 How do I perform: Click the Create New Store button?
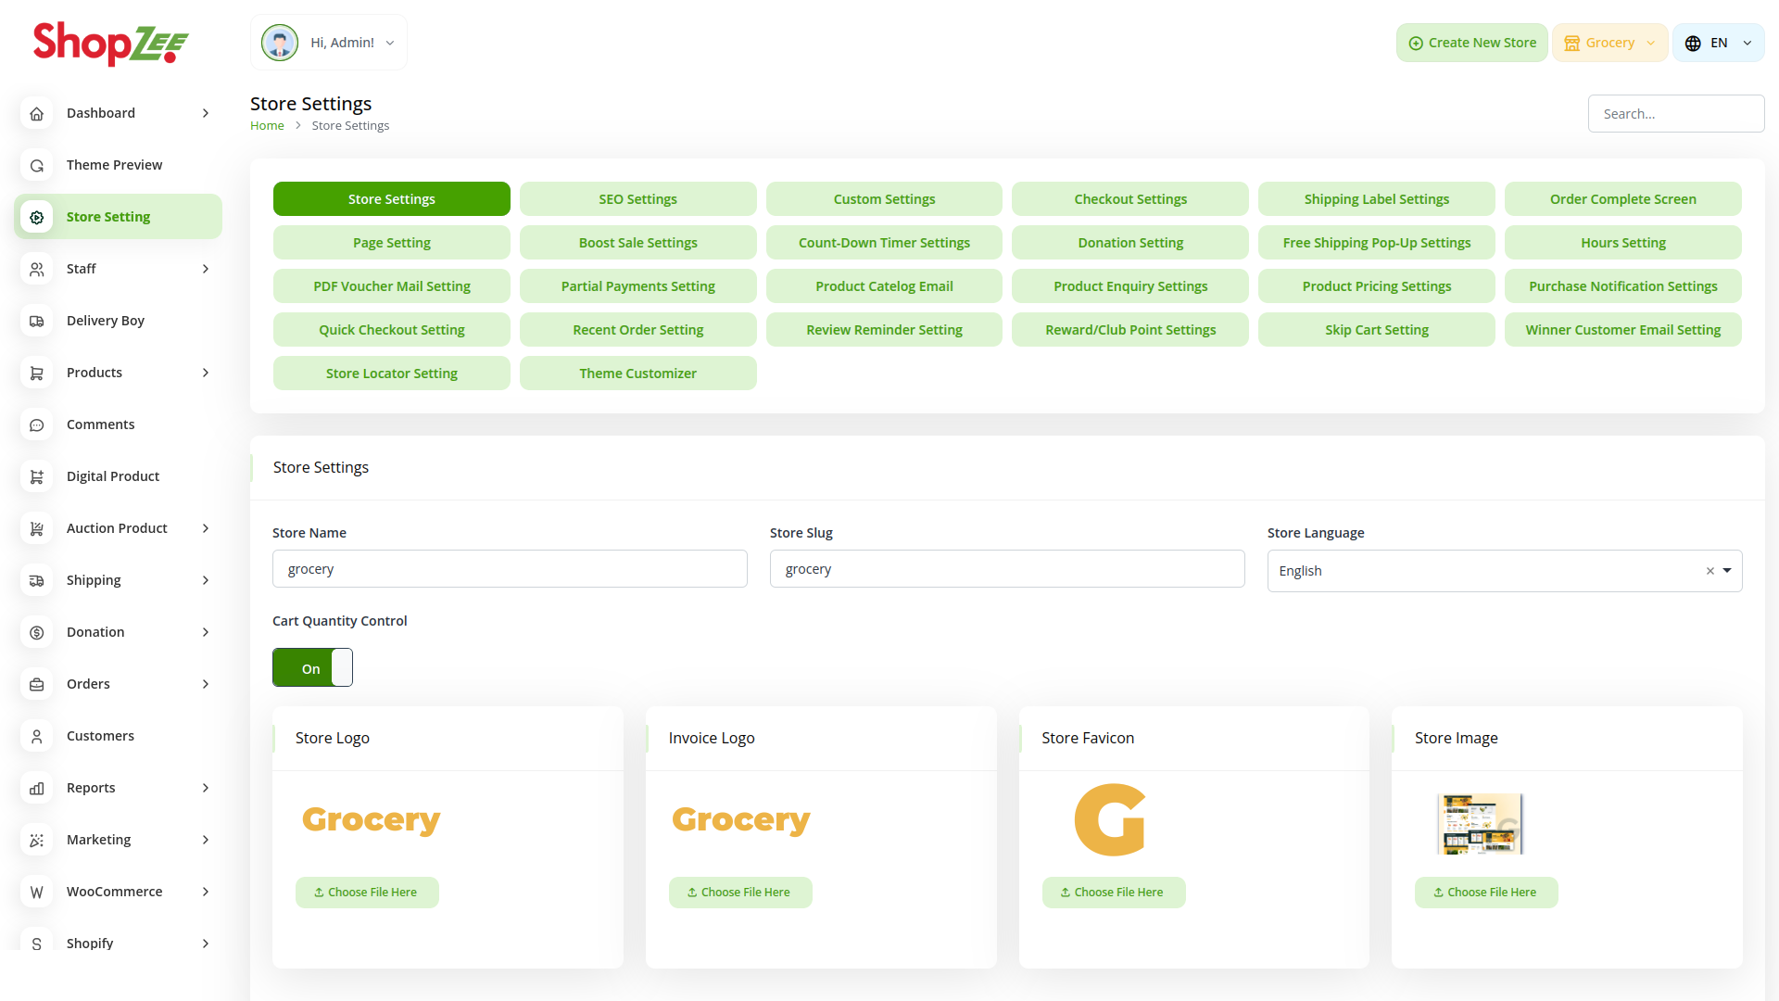point(1471,44)
